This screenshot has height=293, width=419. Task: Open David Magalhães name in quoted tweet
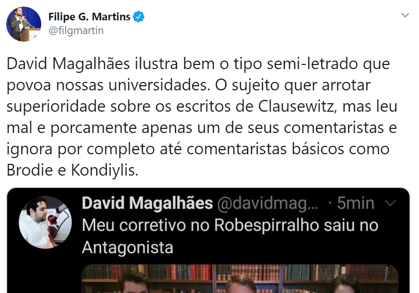(x=147, y=203)
